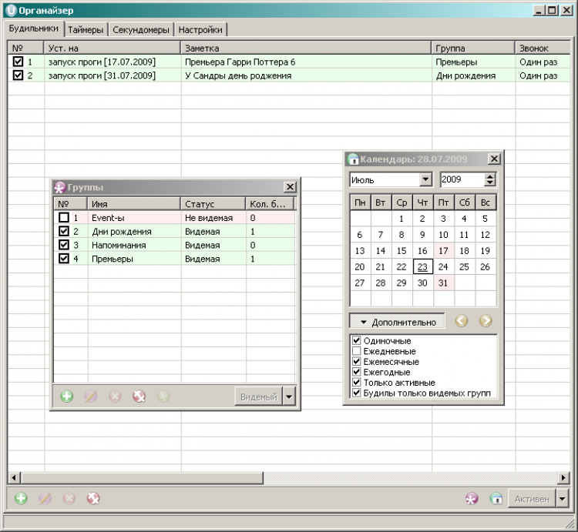Decrease the year 2009 with down spinner
This screenshot has width=578, height=532.
489,183
